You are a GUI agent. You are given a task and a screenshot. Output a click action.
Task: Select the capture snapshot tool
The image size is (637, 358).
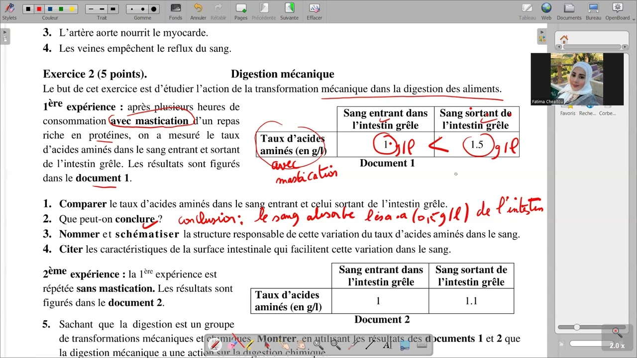click(404, 345)
